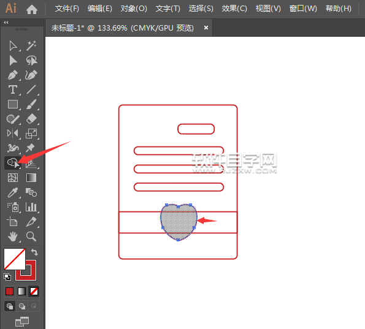Select the Selection tool
Screen dimensions: 365x329
[x=13, y=46]
